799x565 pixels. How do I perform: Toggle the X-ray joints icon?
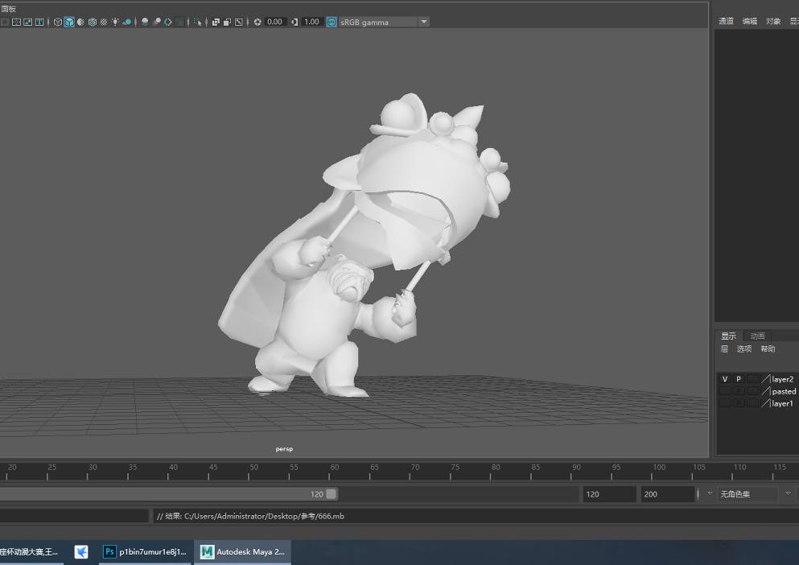[238, 22]
